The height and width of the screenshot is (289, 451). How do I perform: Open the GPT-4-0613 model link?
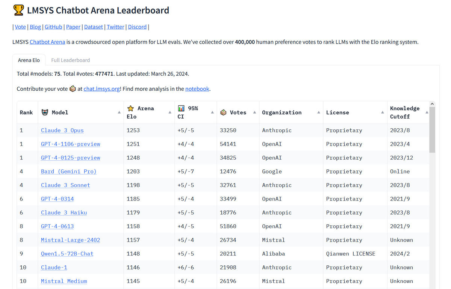click(58, 226)
